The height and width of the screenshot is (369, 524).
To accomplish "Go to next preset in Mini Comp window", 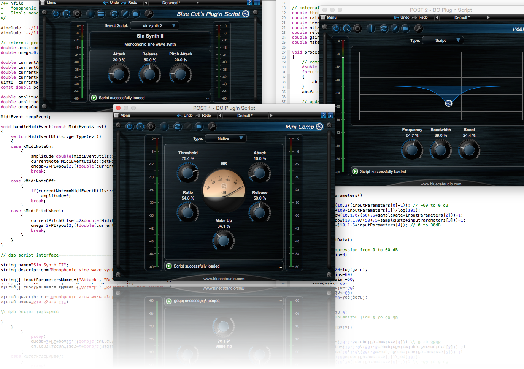I will 271,116.
